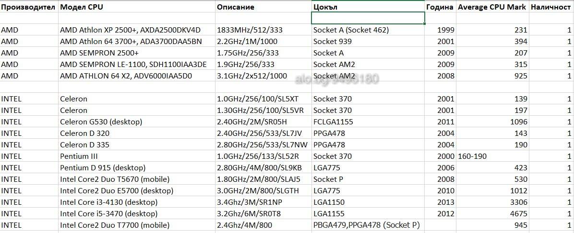This screenshot has height=233, width=574.
Task: Select the active empty cell under Цокъл
Action: [x=368, y=18]
